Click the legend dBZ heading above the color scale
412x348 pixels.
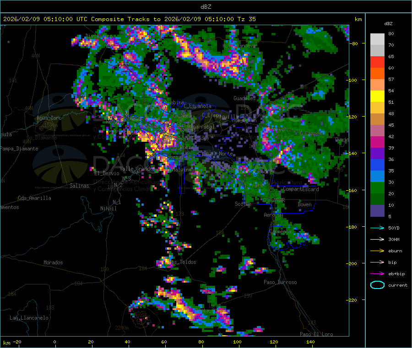pos(388,24)
